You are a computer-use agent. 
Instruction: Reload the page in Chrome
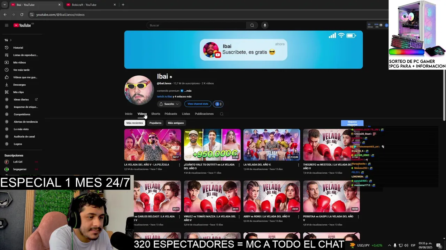coord(22,15)
